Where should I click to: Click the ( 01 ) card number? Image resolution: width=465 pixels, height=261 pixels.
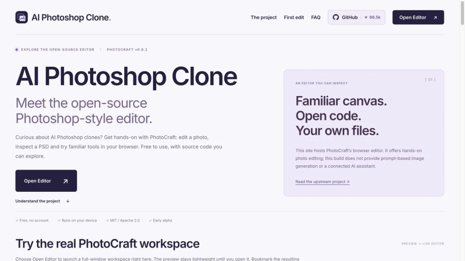(430, 80)
